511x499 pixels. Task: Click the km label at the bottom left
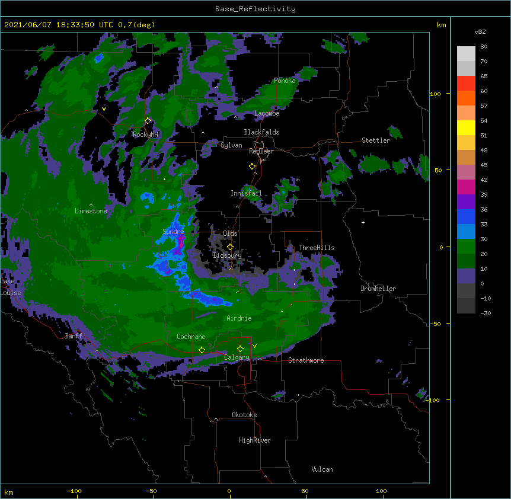click(9, 492)
